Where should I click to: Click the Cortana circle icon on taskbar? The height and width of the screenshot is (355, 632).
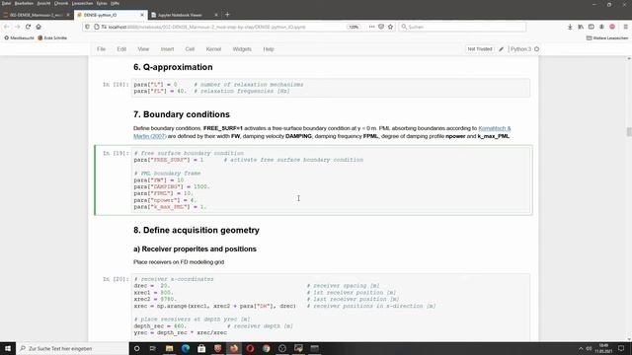click(x=136, y=348)
